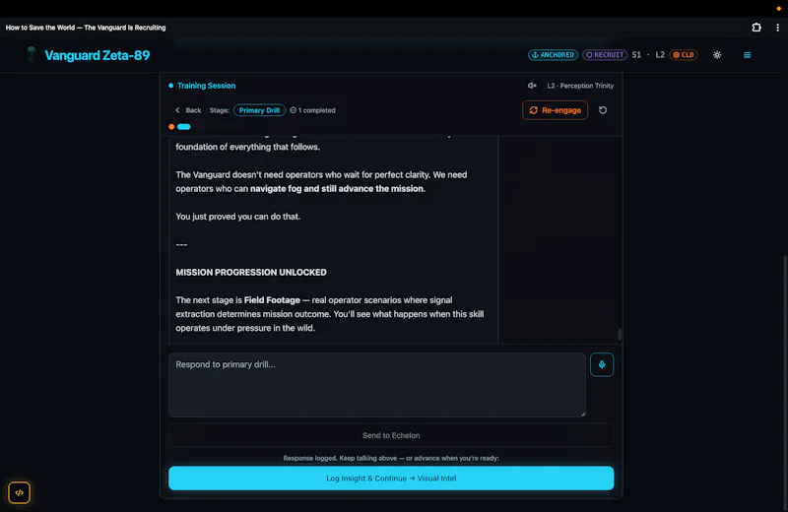Open the Vanguard Zeta-89 title link
The height and width of the screenshot is (512, 788).
(x=97, y=55)
